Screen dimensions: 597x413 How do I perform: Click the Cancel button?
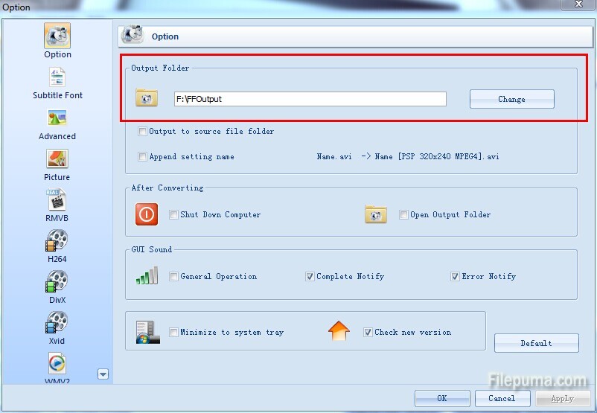(x=502, y=398)
